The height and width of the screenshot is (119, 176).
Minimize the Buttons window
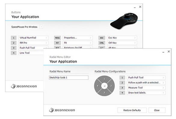coord(135,7)
